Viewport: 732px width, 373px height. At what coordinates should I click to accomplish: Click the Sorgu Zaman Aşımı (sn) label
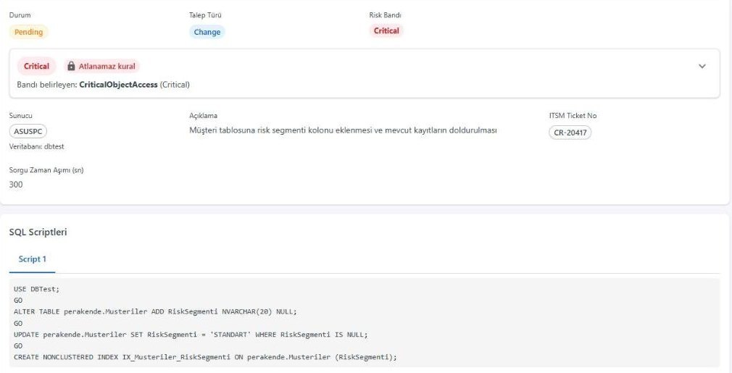(x=46, y=170)
